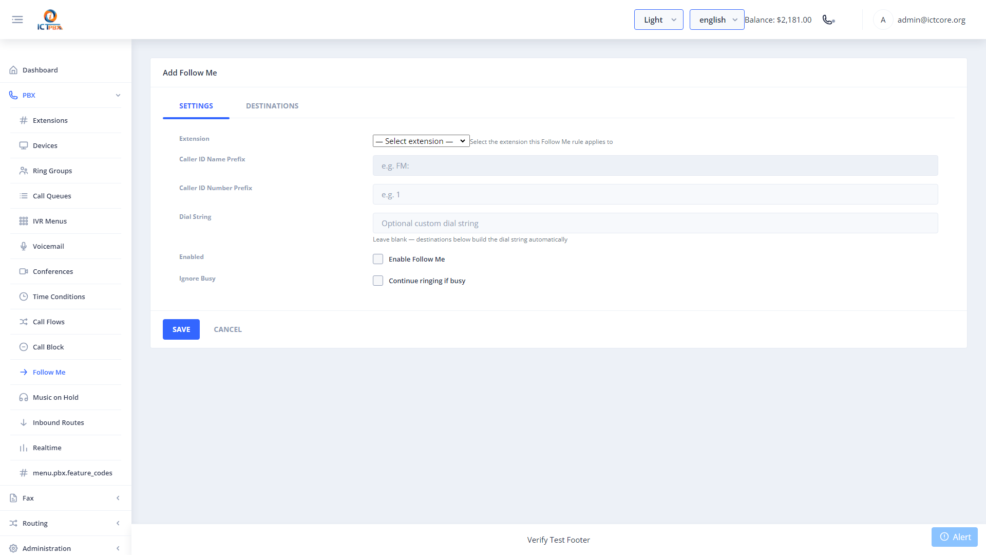986x555 pixels.
Task: Toggle the hamburger sidebar menu
Action: click(17, 20)
